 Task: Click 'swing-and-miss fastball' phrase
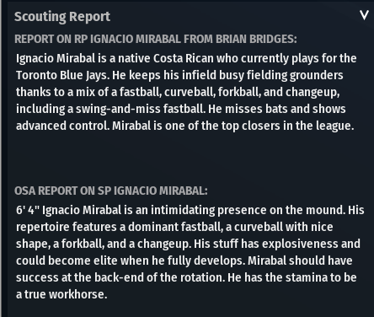141,109
